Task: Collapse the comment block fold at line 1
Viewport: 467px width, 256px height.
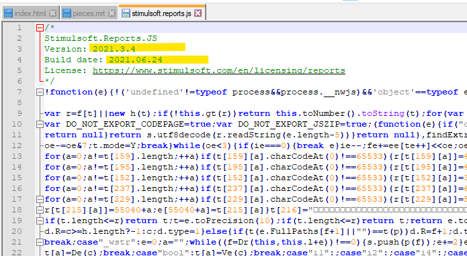Action: point(40,28)
